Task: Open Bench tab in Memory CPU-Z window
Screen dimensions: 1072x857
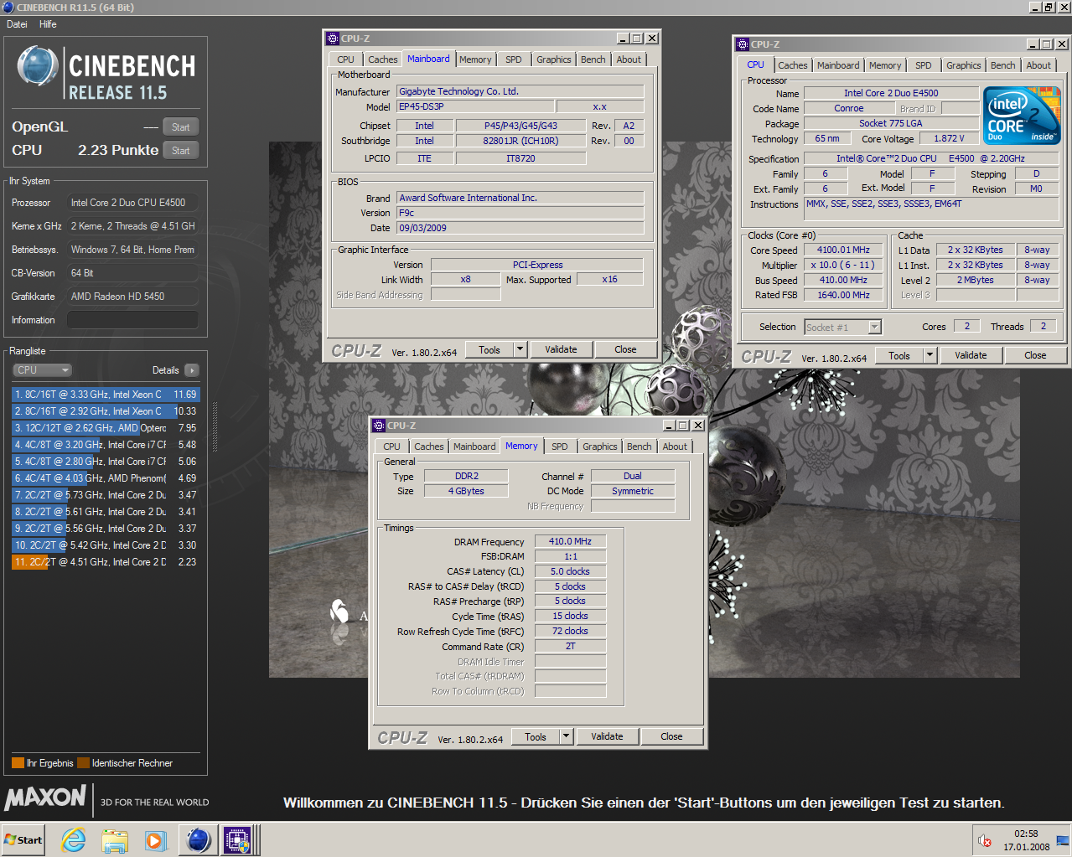Action: [639, 447]
